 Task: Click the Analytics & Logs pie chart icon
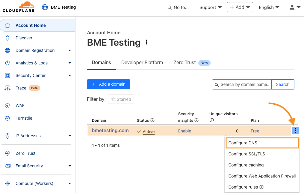click(7, 63)
